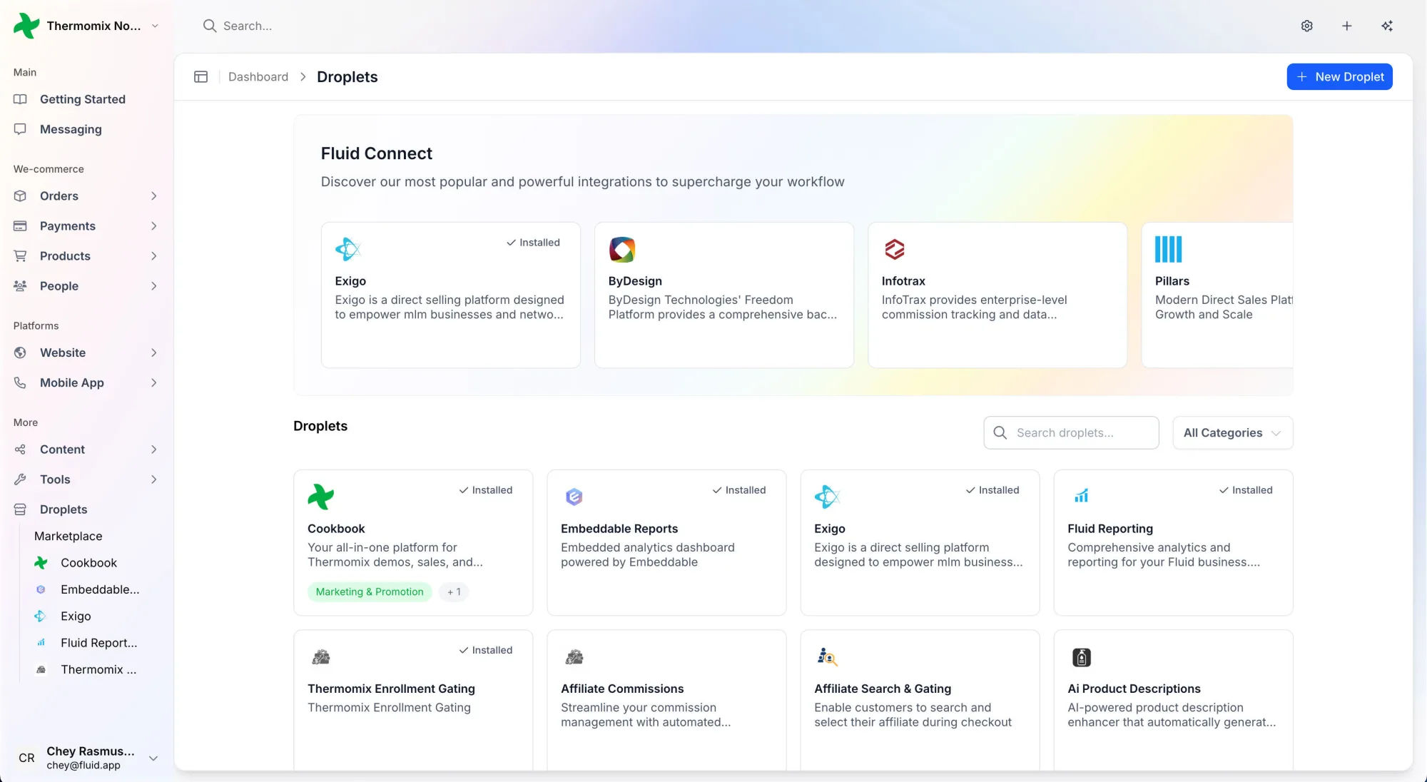Click the Tools wrench icon
This screenshot has width=1427, height=782.
click(20, 479)
